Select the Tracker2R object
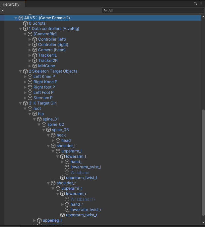 coord(48,61)
